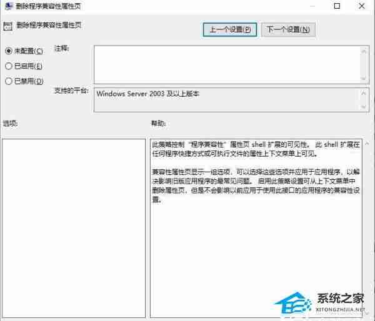Close the policy settings window
This screenshot has height=321, width=375.
coord(362,6)
